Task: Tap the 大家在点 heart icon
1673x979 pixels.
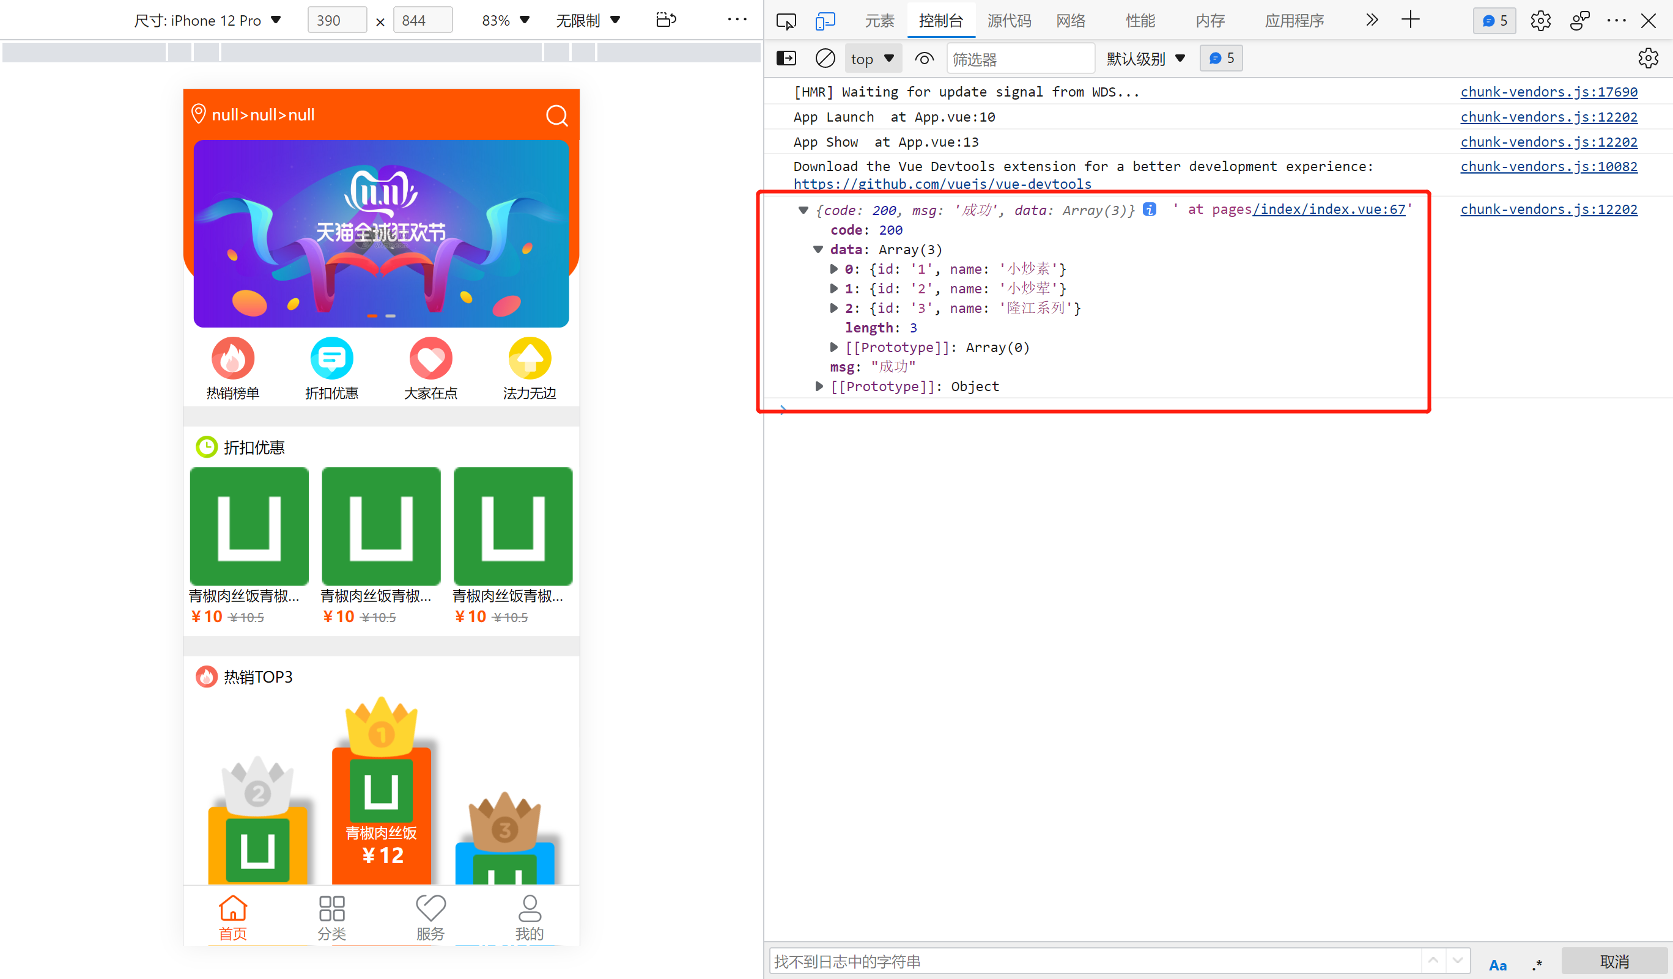Action: (431, 358)
